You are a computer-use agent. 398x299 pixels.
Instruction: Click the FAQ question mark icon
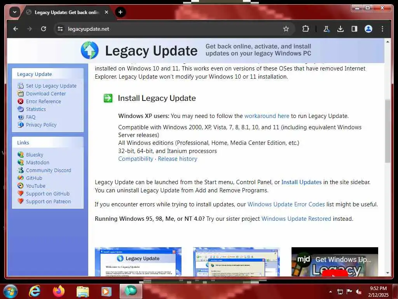[x=21, y=117]
